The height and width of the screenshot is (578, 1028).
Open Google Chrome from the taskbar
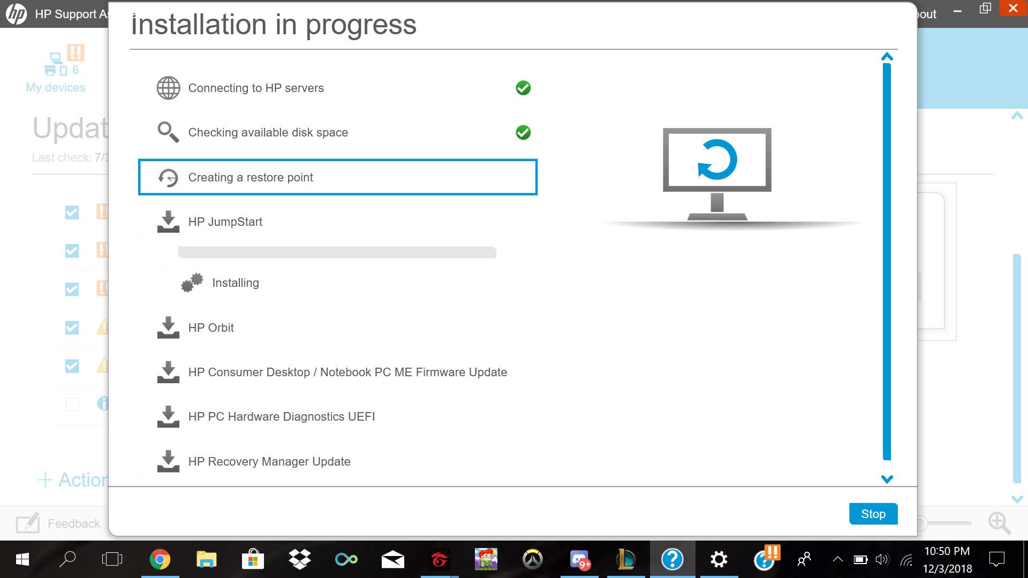160,559
